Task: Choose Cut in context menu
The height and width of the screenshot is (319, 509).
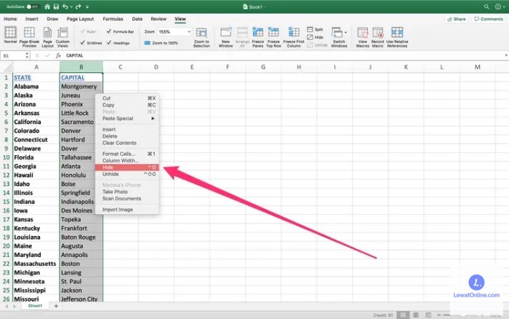Action: (x=127, y=98)
